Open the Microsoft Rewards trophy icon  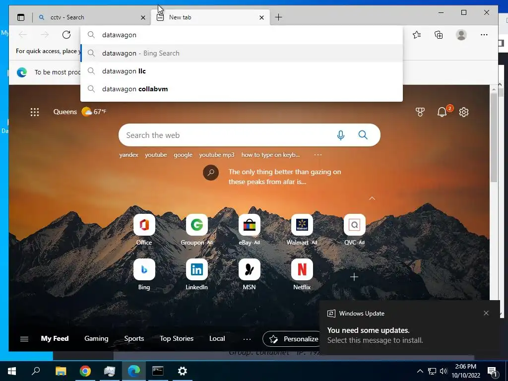point(420,112)
